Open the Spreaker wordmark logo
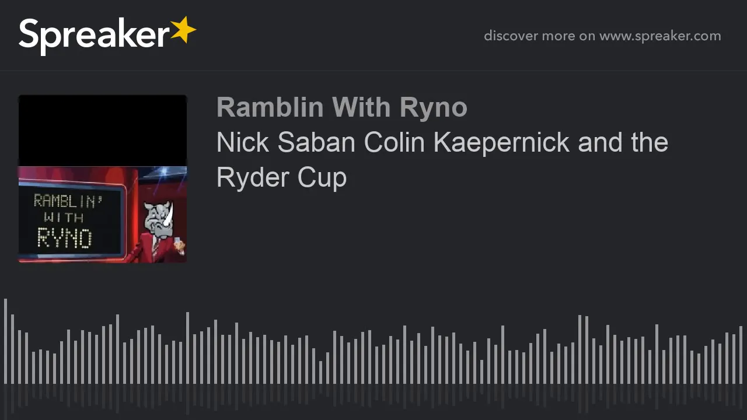The image size is (747, 420). [107, 34]
